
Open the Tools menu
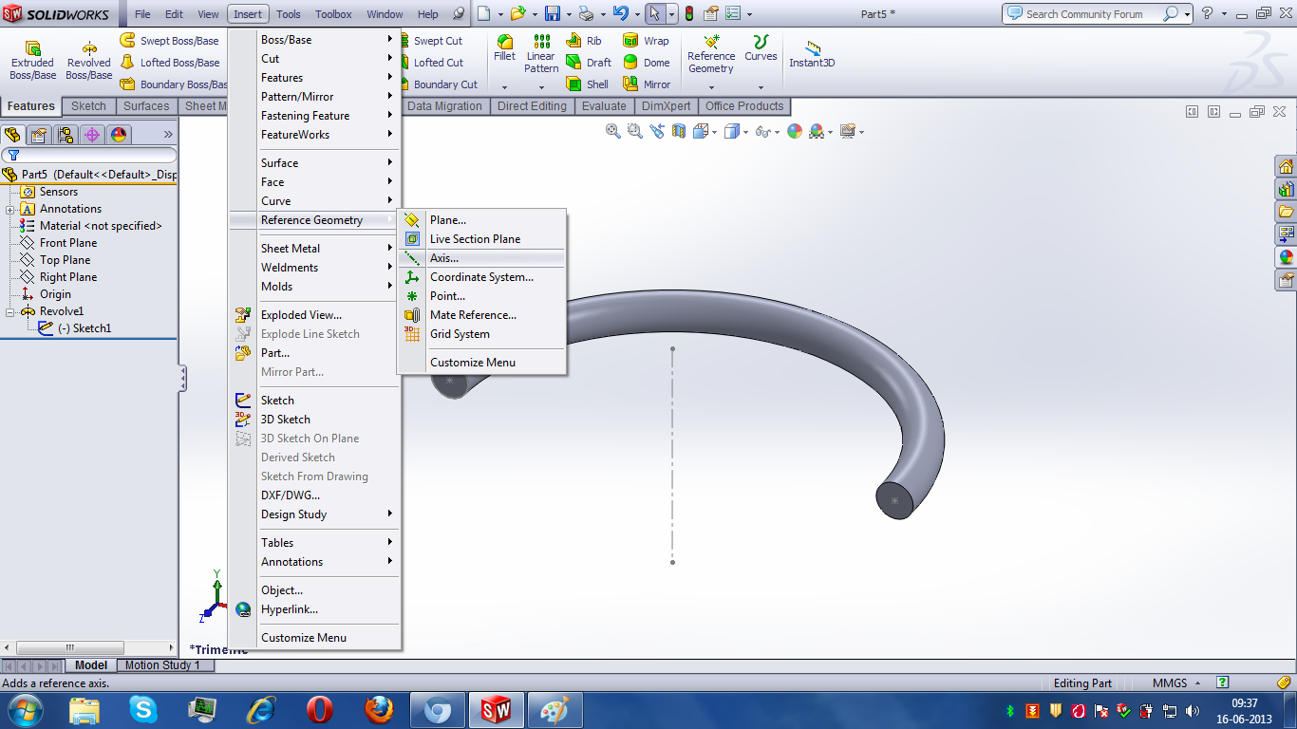(289, 14)
